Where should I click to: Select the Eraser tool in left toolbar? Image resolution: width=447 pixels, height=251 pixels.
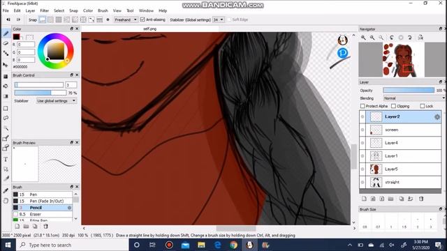[6, 43]
